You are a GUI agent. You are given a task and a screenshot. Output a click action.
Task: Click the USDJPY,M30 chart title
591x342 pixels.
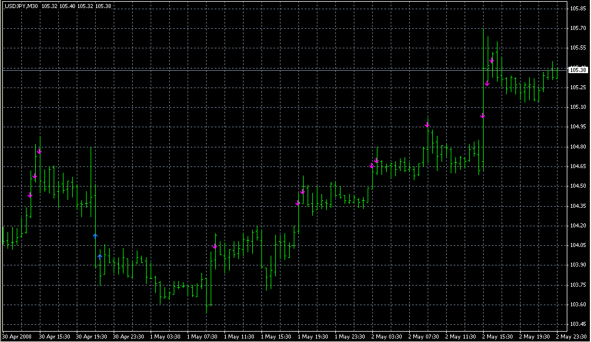(x=21, y=6)
